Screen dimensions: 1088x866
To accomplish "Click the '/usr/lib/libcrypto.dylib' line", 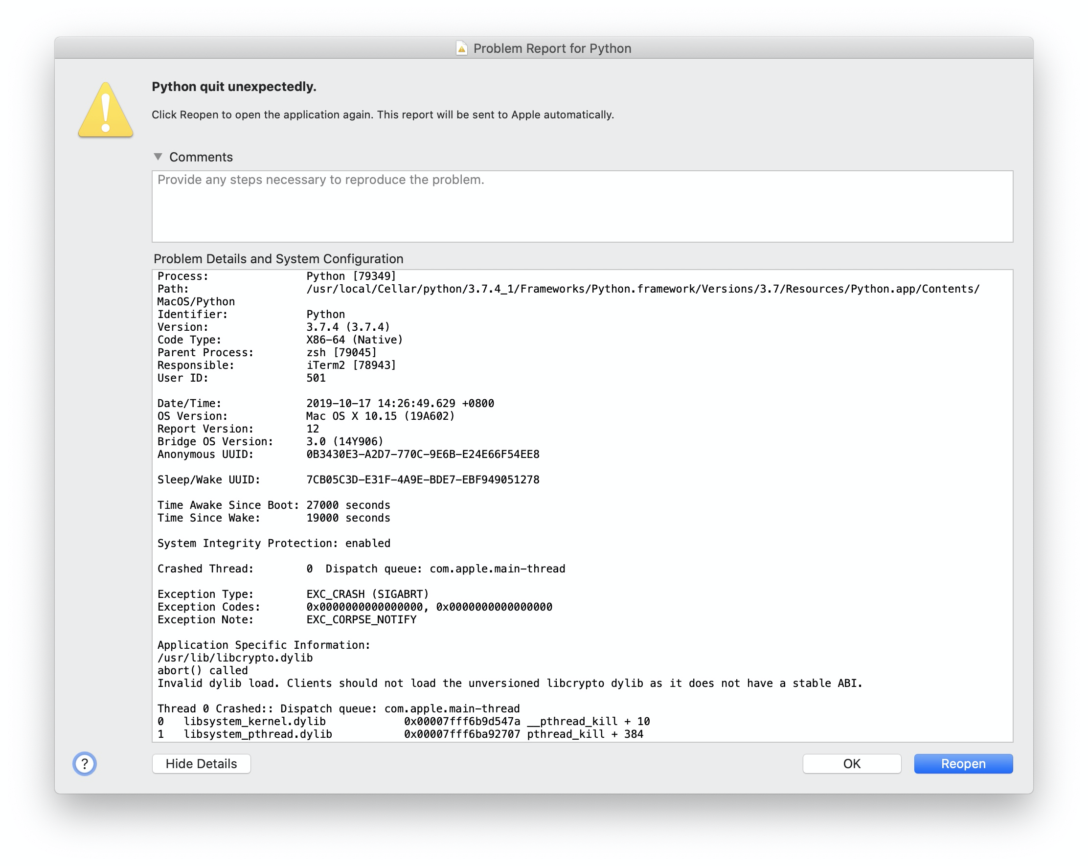I will tap(235, 658).
